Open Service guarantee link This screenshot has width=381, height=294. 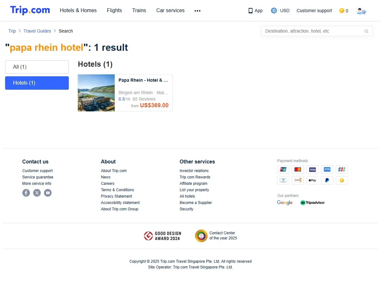(38, 177)
